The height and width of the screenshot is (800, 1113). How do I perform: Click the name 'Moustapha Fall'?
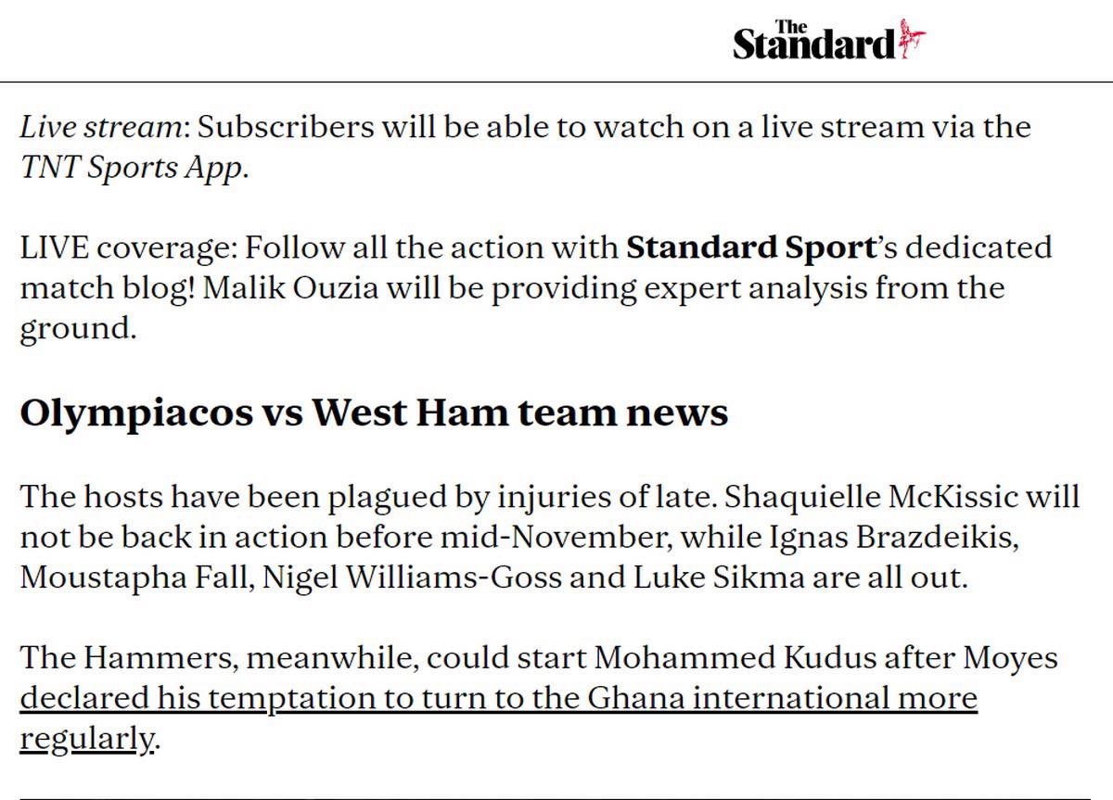click(x=134, y=578)
